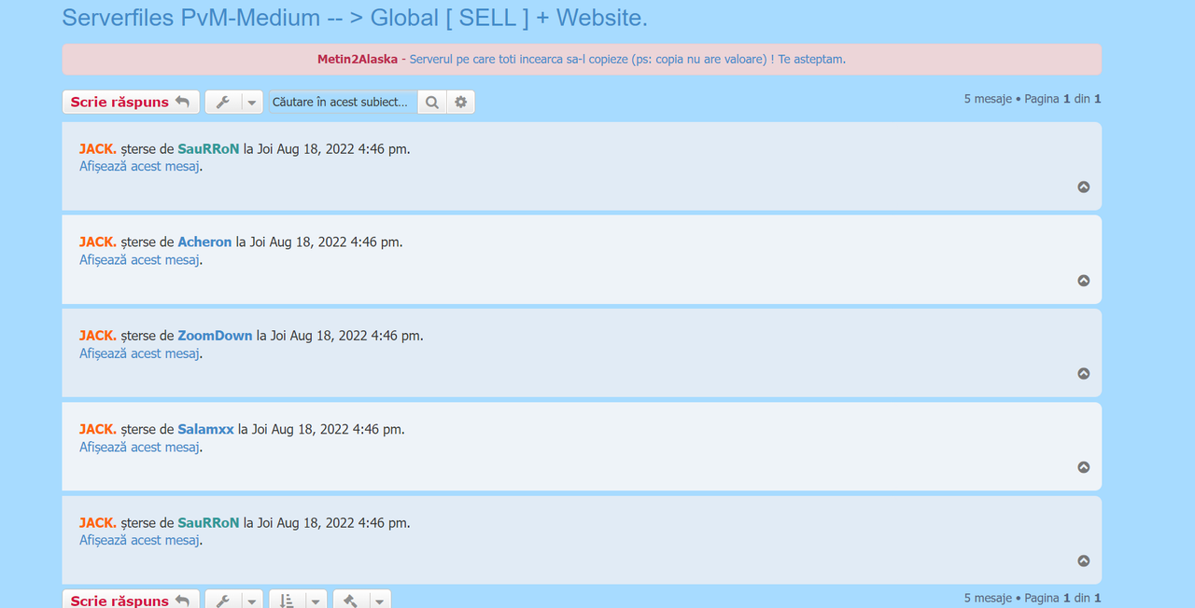Show first deleted message via Afișează link
Image resolution: width=1195 pixels, height=608 pixels.
140,167
